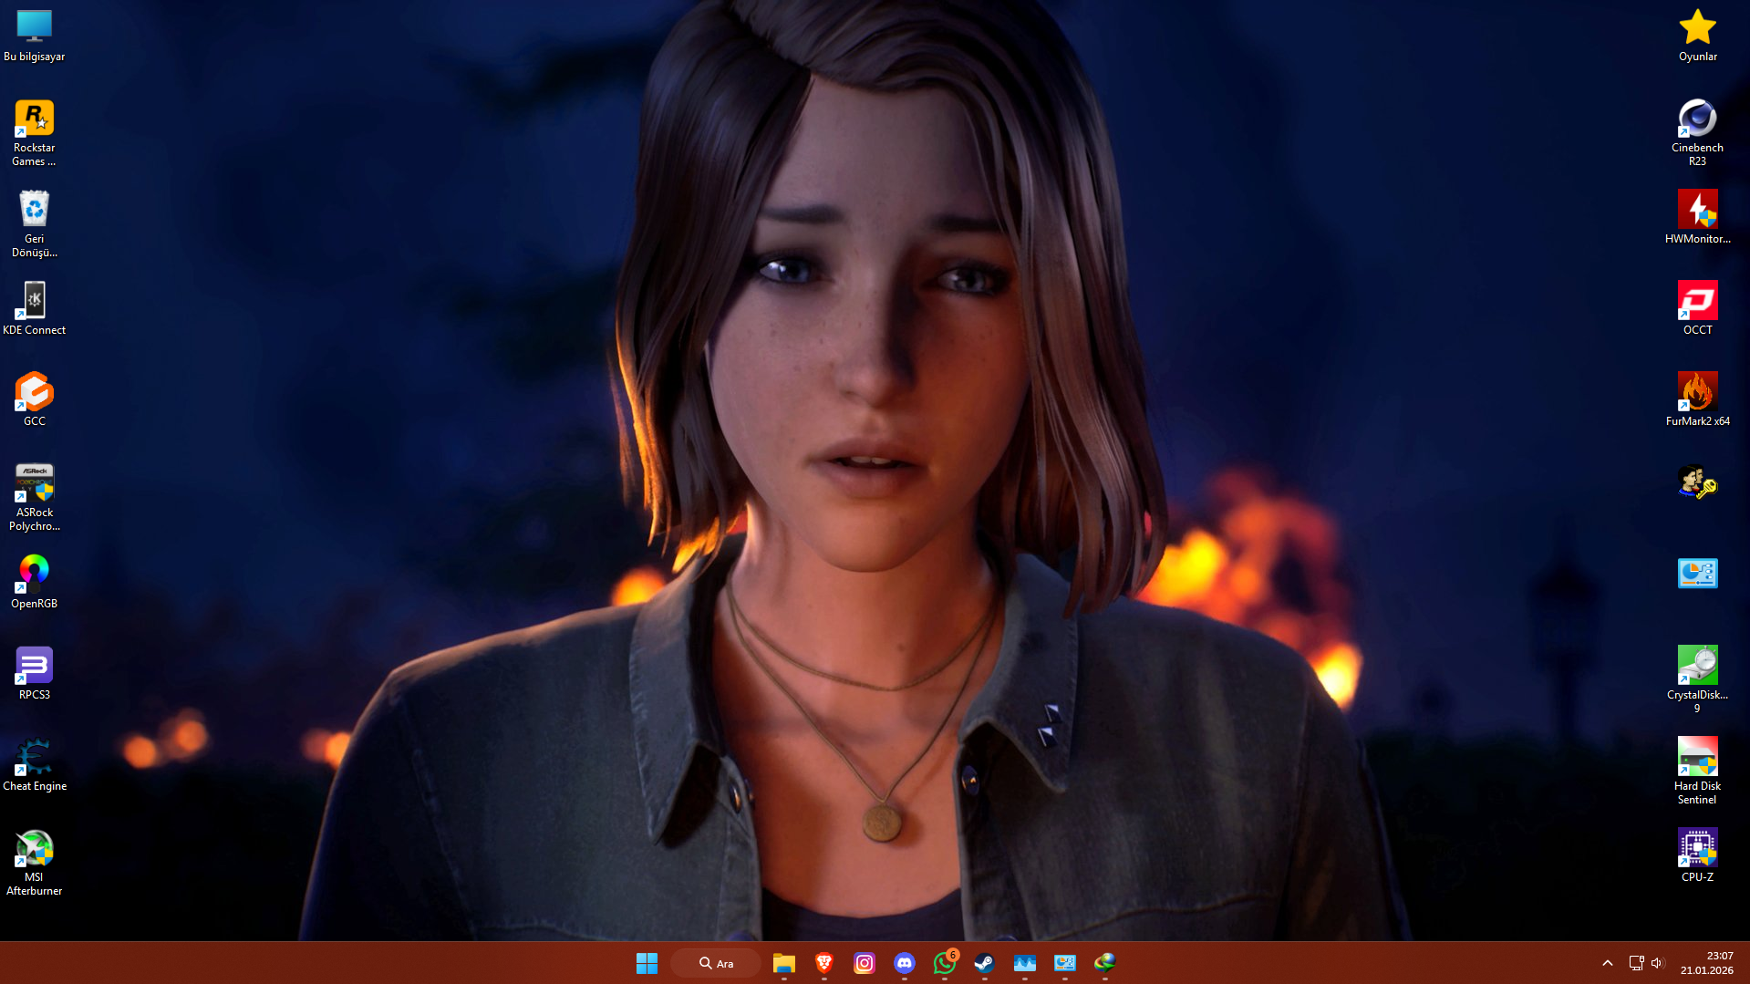Open File Explorer from the taskbar
This screenshot has height=984, width=1750.
[x=784, y=963]
